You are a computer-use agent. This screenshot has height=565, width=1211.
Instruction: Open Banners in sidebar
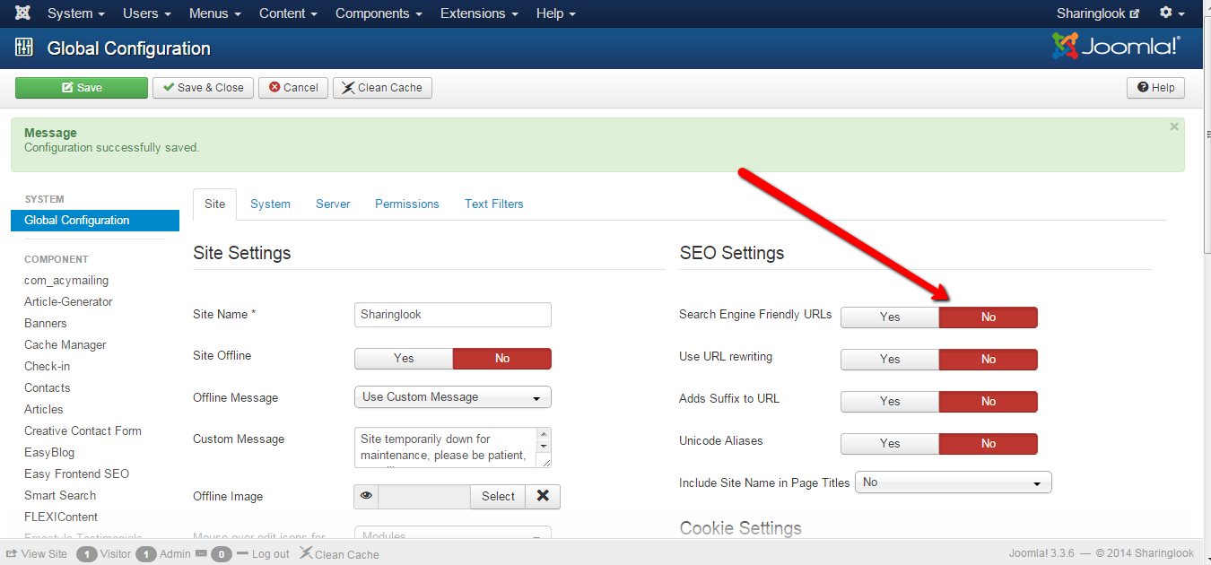coord(46,324)
